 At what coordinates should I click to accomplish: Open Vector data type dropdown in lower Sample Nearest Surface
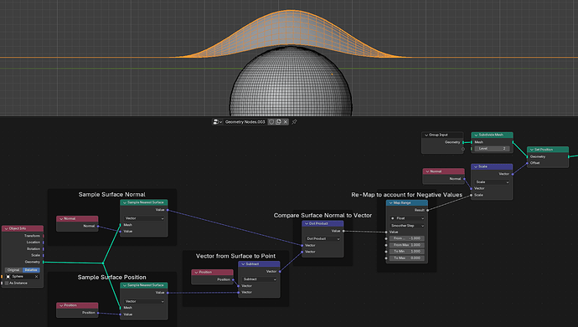click(144, 301)
